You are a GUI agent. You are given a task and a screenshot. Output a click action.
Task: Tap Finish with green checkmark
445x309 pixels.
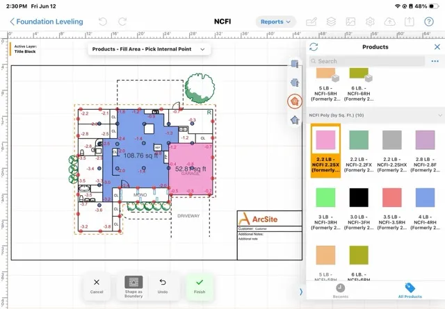click(x=200, y=286)
